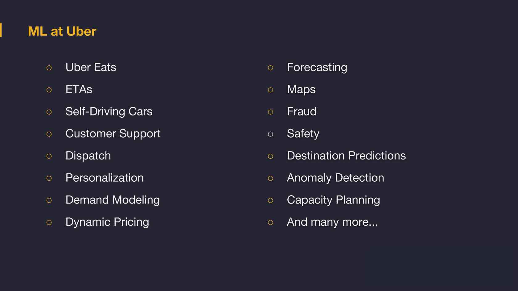The width and height of the screenshot is (518, 291).
Task: Select the "Fraud" entry
Action: coord(302,111)
